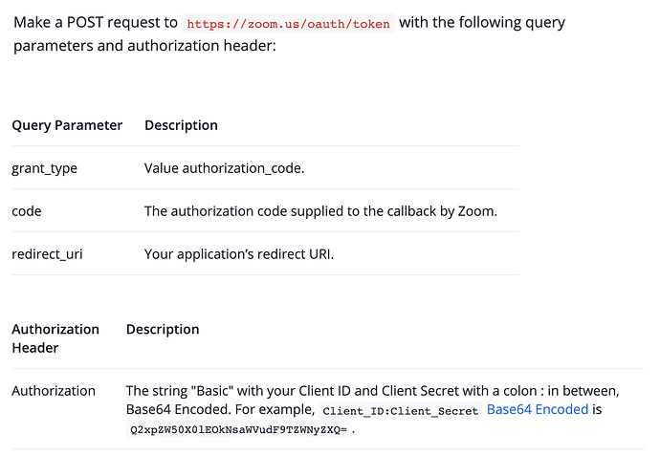Click 'Your application's redirect URI.' text
The height and width of the screenshot is (456, 660).
(x=239, y=254)
